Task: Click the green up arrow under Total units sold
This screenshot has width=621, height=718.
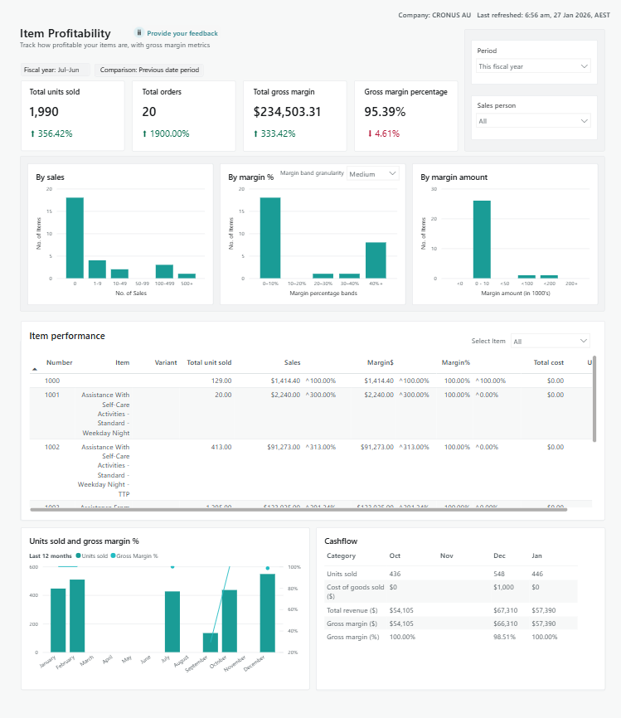Action: (x=32, y=133)
